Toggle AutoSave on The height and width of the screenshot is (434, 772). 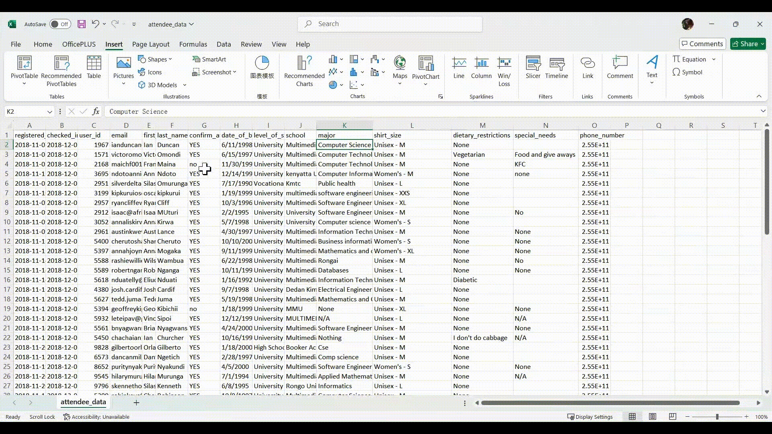(x=60, y=24)
